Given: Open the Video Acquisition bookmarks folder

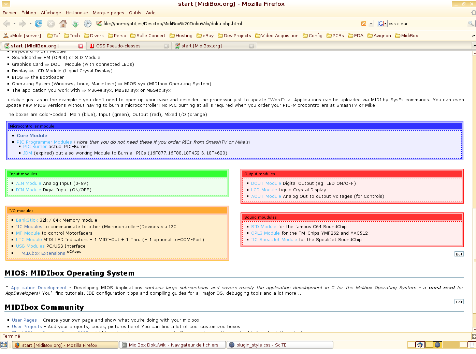Looking at the screenshot, I should (x=277, y=35).
